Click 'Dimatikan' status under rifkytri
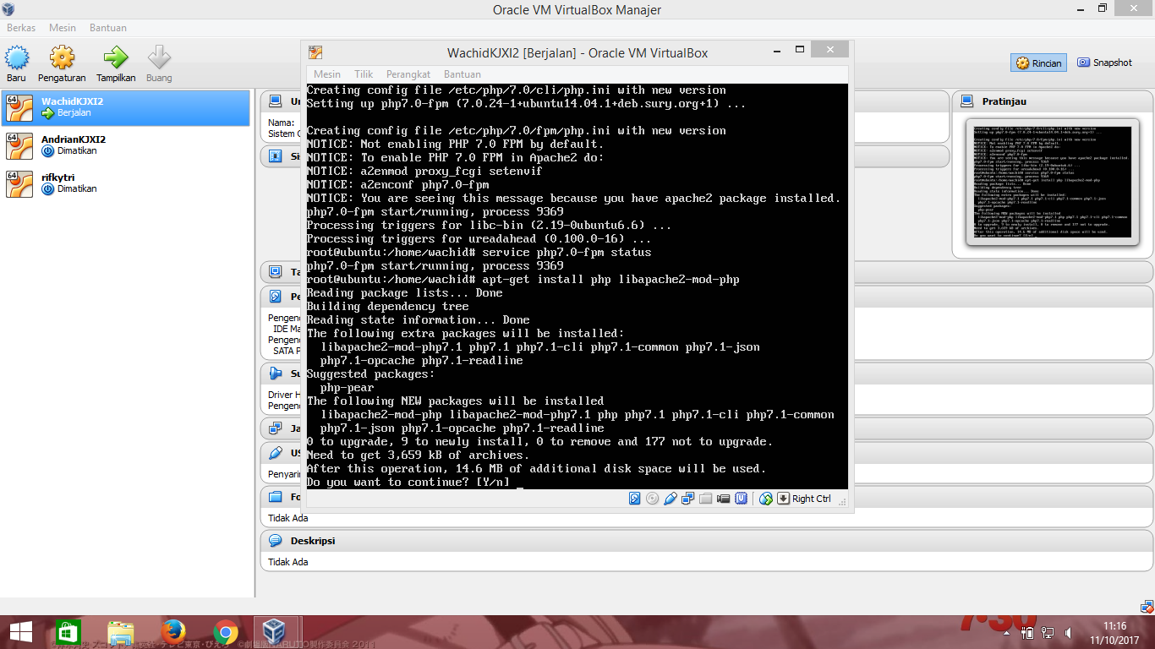This screenshot has width=1155, height=649. (77, 188)
